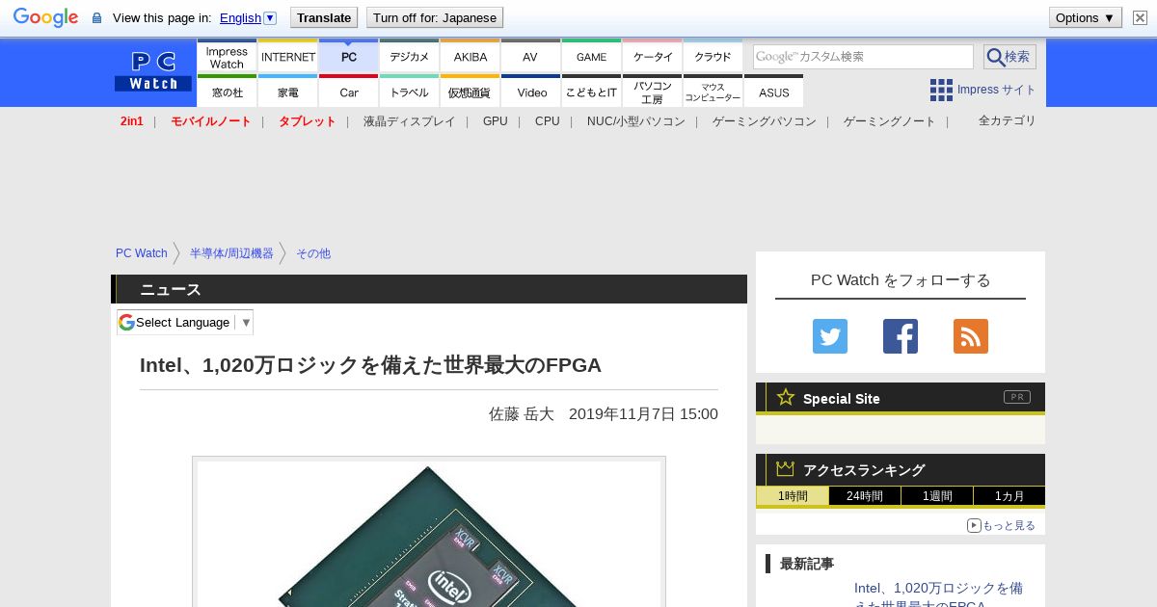Open the Impress Watch tab
The width and height of the screenshot is (1157, 607).
pyautogui.click(x=227, y=56)
